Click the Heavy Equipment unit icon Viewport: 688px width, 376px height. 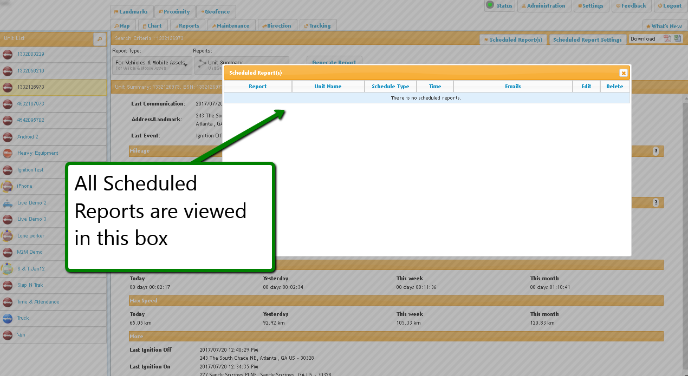tap(8, 153)
